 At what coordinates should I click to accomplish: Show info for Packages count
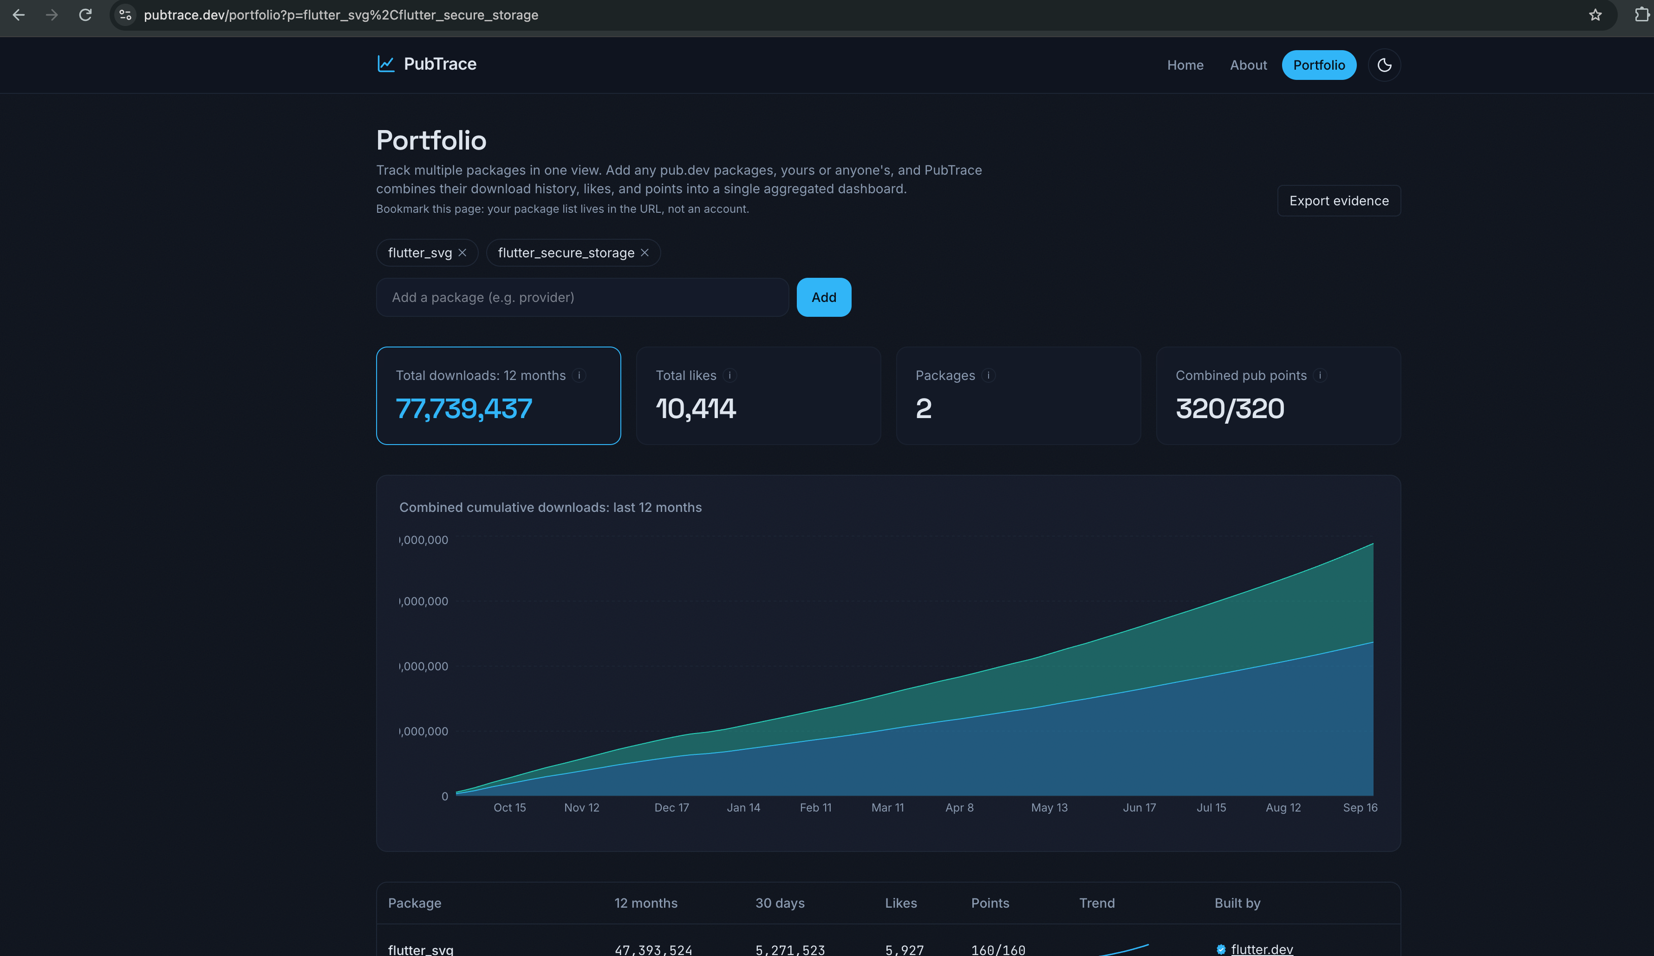989,375
